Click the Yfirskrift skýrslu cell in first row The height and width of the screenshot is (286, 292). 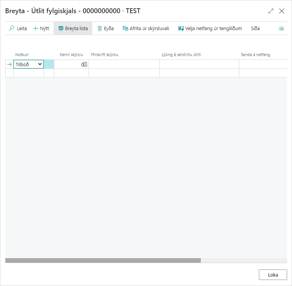(x=124, y=64)
